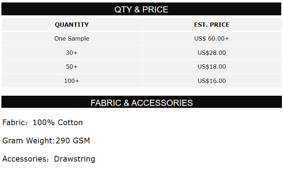Click the US$16.00 price
283x179 pixels.
[211, 81]
